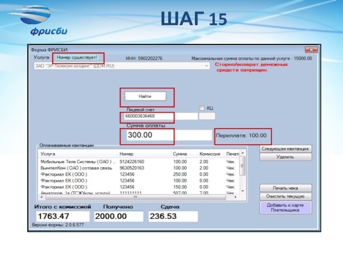Select the Сумма оплаты field showing 300.00

coord(169,135)
